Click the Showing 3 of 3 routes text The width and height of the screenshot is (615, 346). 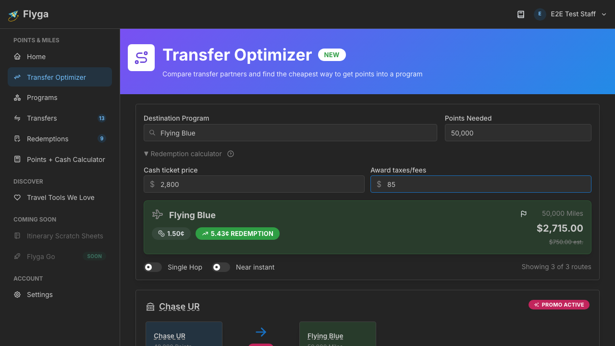click(x=556, y=267)
